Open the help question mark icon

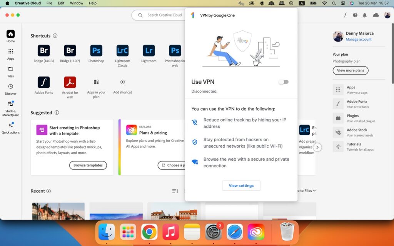[x=355, y=15]
